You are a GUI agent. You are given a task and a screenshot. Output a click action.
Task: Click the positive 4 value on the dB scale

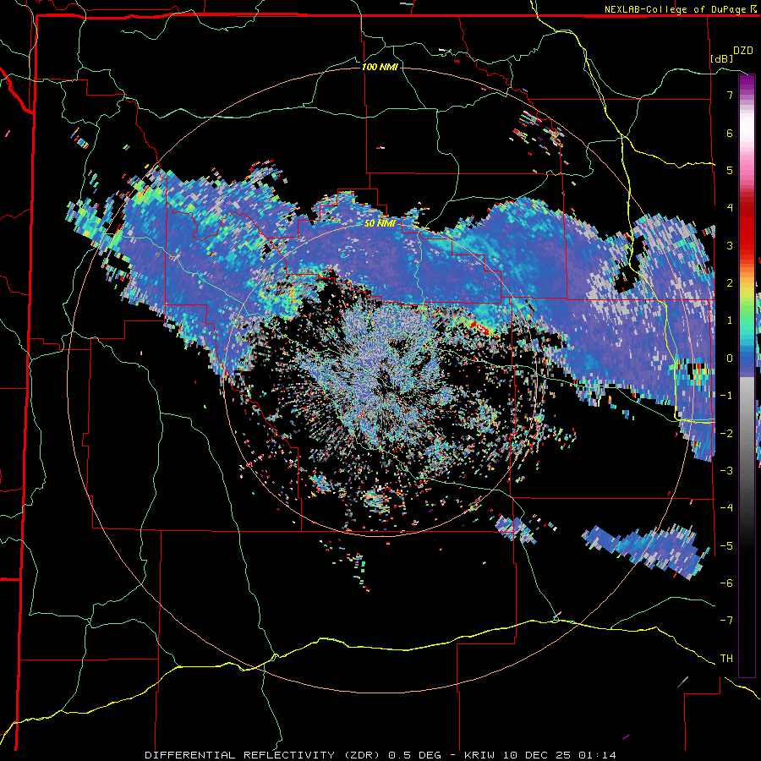pos(730,208)
